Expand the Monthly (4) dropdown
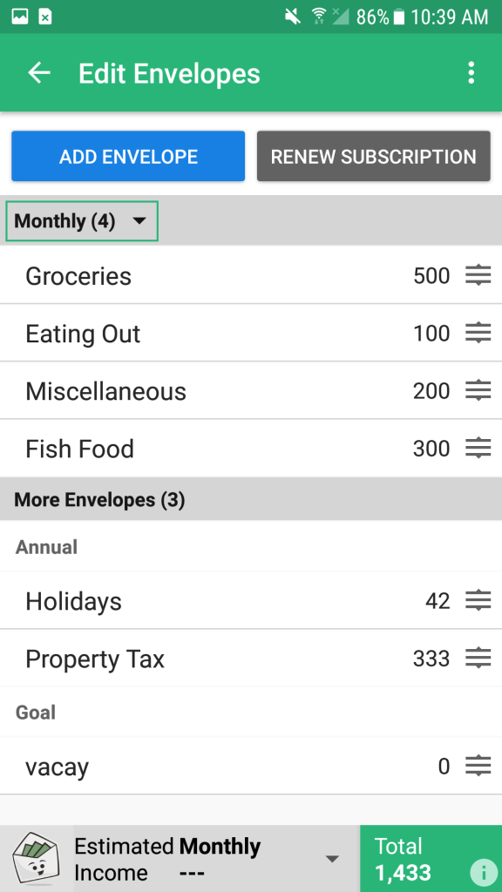 pyautogui.click(x=82, y=220)
